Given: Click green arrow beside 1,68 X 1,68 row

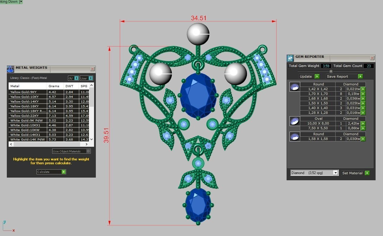Looking at the screenshot, I should [363, 98].
